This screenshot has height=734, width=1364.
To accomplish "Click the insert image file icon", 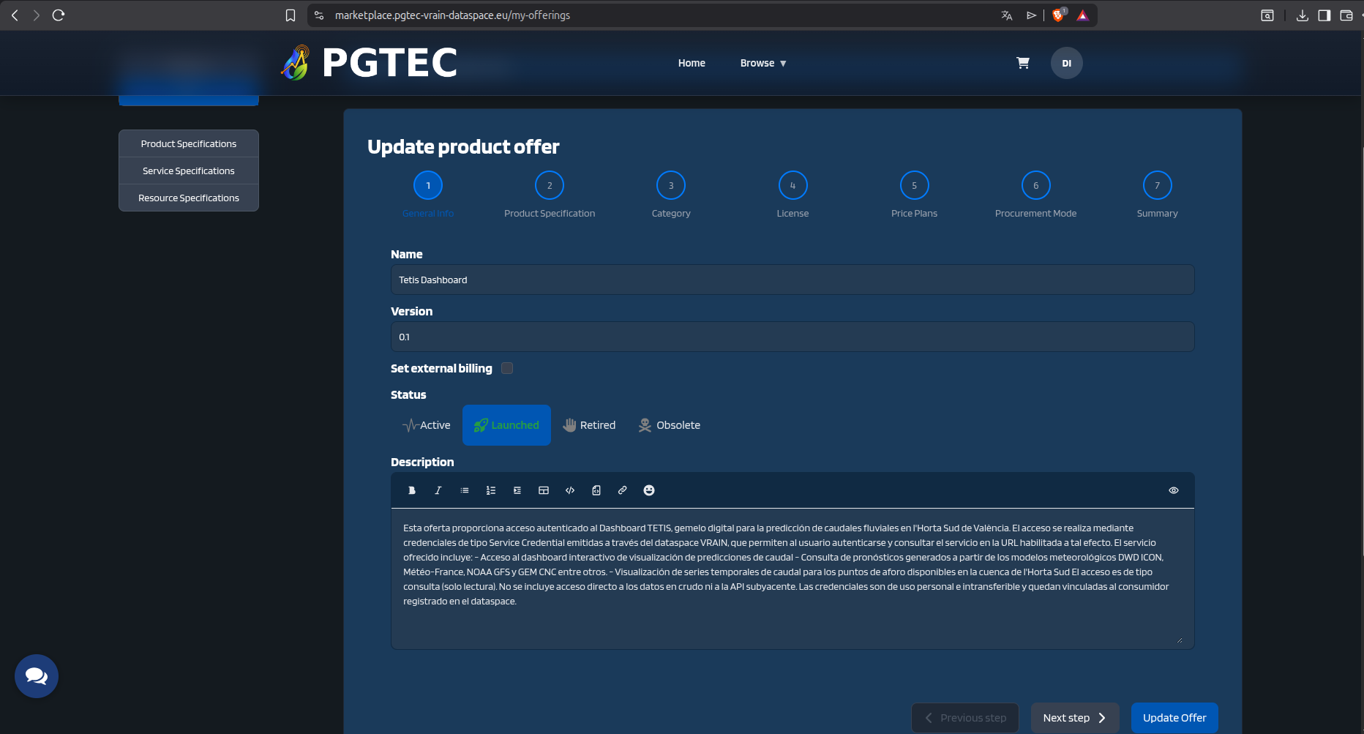I will pos(596,490).
